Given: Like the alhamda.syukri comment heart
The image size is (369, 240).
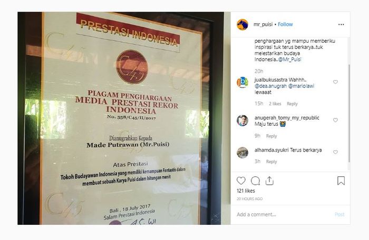Looking at the screenshot, I should [335, 152].
